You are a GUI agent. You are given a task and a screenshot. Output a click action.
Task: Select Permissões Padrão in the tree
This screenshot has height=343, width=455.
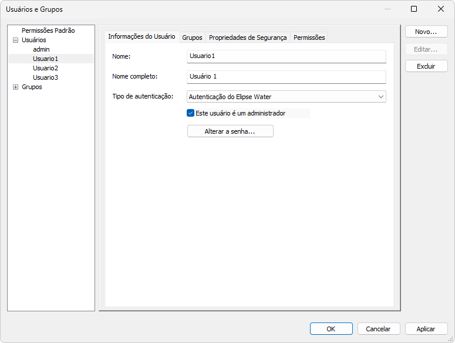tap(48, 30)
